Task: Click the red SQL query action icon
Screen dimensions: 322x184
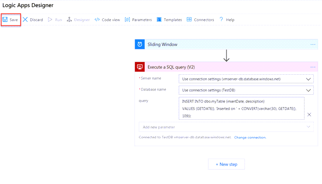Action: point(140,67)
